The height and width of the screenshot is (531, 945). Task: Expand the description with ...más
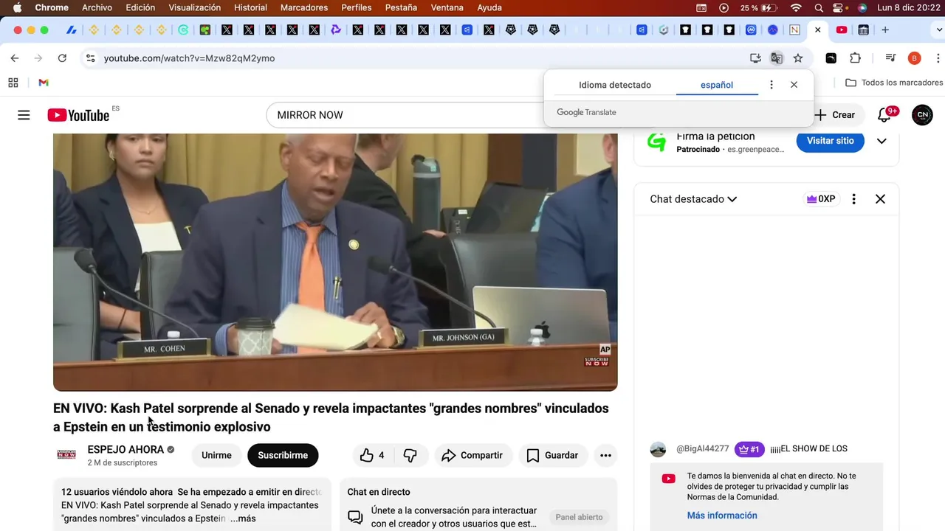[243, 518]
